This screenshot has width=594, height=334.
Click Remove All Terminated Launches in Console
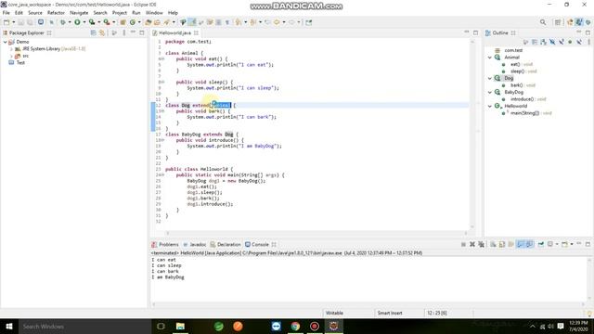click(481, 244)
